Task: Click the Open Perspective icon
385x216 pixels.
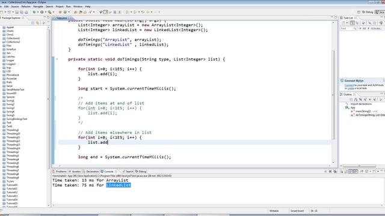Action: coord(359,12)
